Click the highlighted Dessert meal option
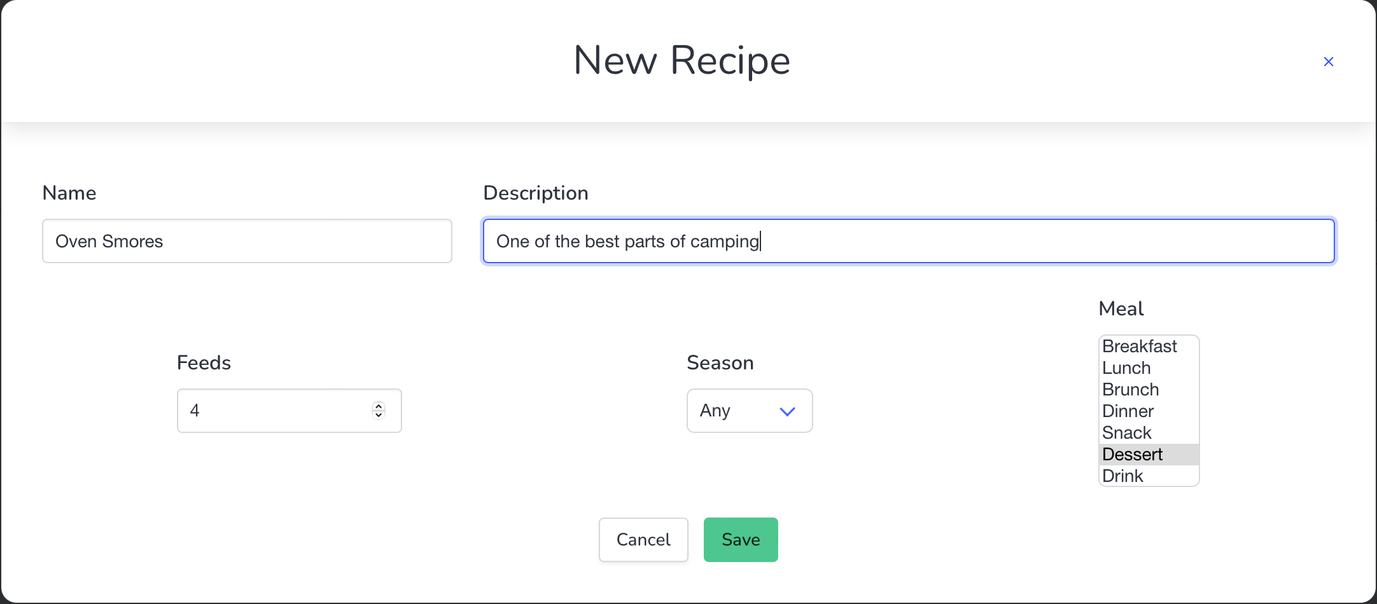This screenshot has height=604, width=1377. coord(1132,455)
